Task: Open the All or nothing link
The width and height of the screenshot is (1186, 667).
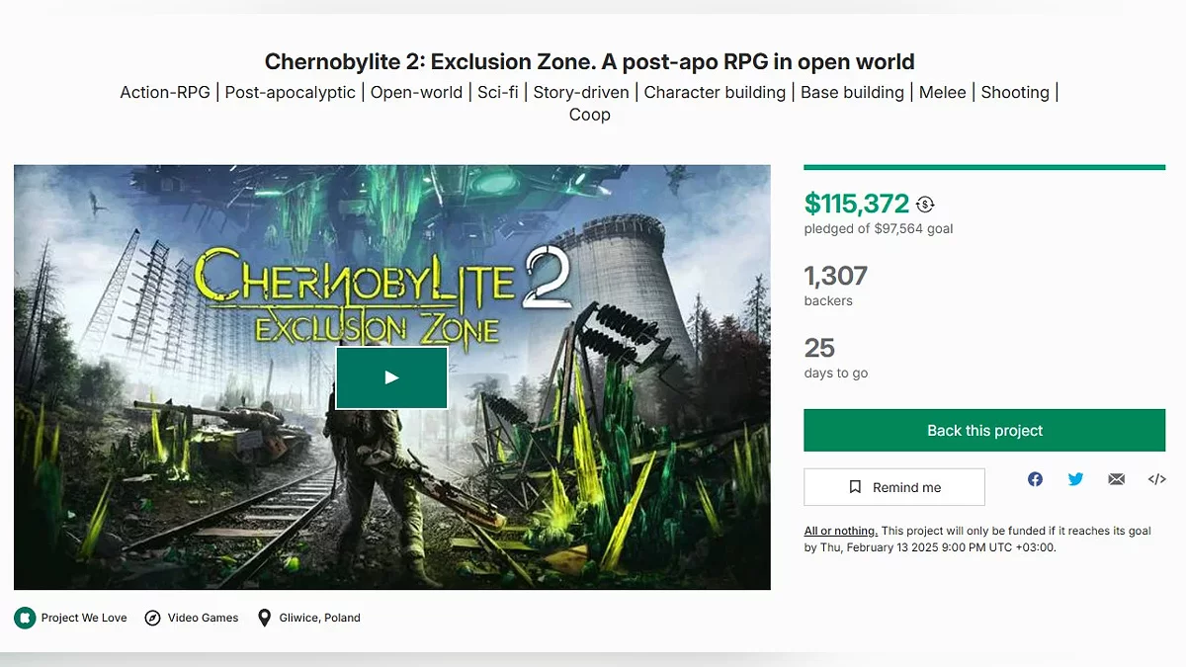Action: tap(840, 531)
